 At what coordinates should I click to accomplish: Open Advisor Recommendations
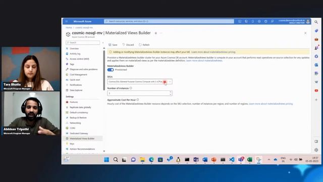[82, 149]
